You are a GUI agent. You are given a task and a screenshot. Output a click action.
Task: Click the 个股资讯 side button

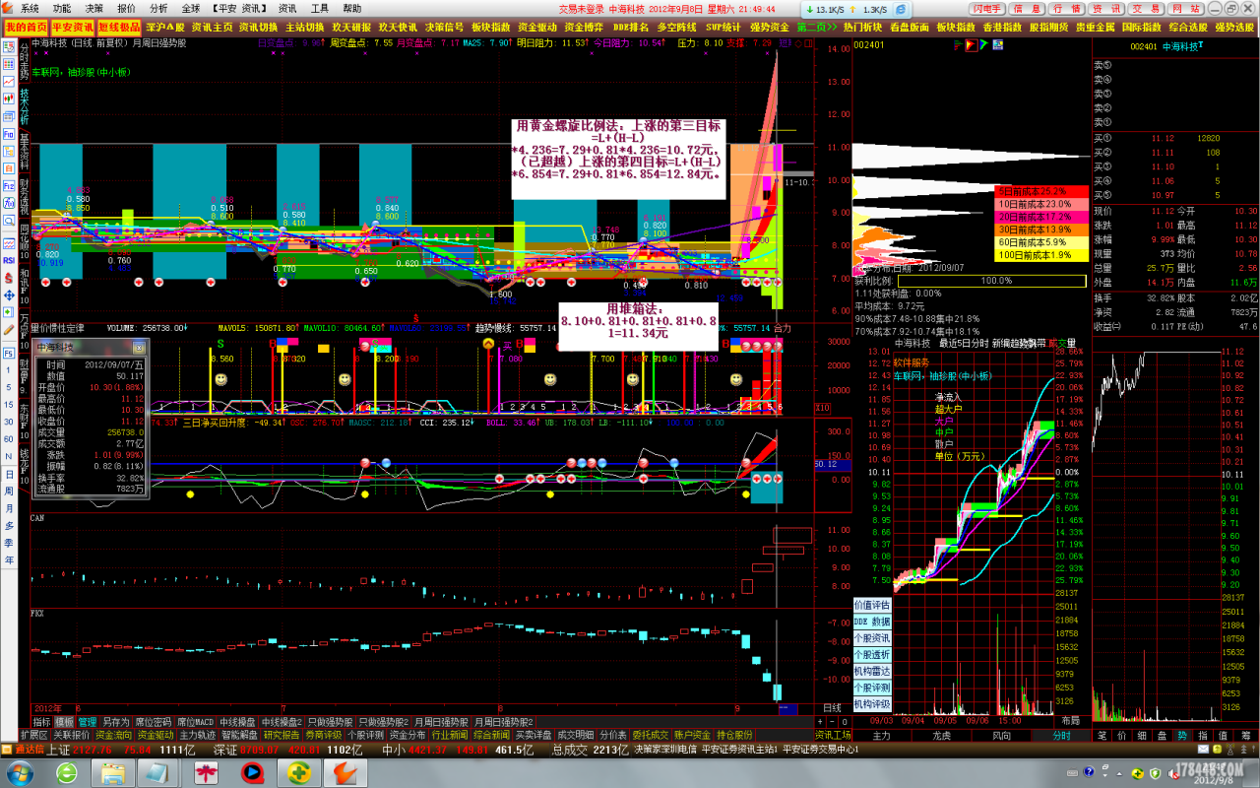[x=872, y=638]
